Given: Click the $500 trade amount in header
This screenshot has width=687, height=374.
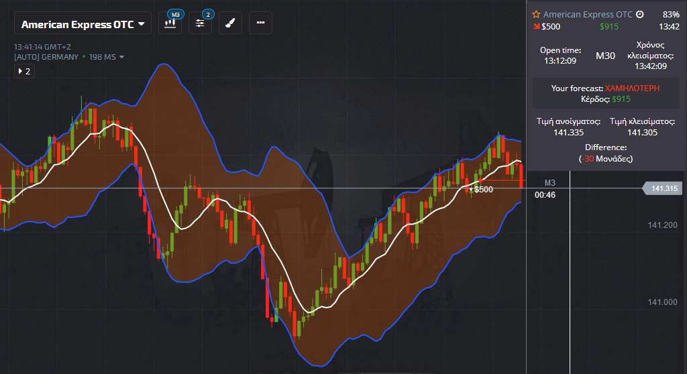Looking at the screenshot, I should click(x=551, y=27).
